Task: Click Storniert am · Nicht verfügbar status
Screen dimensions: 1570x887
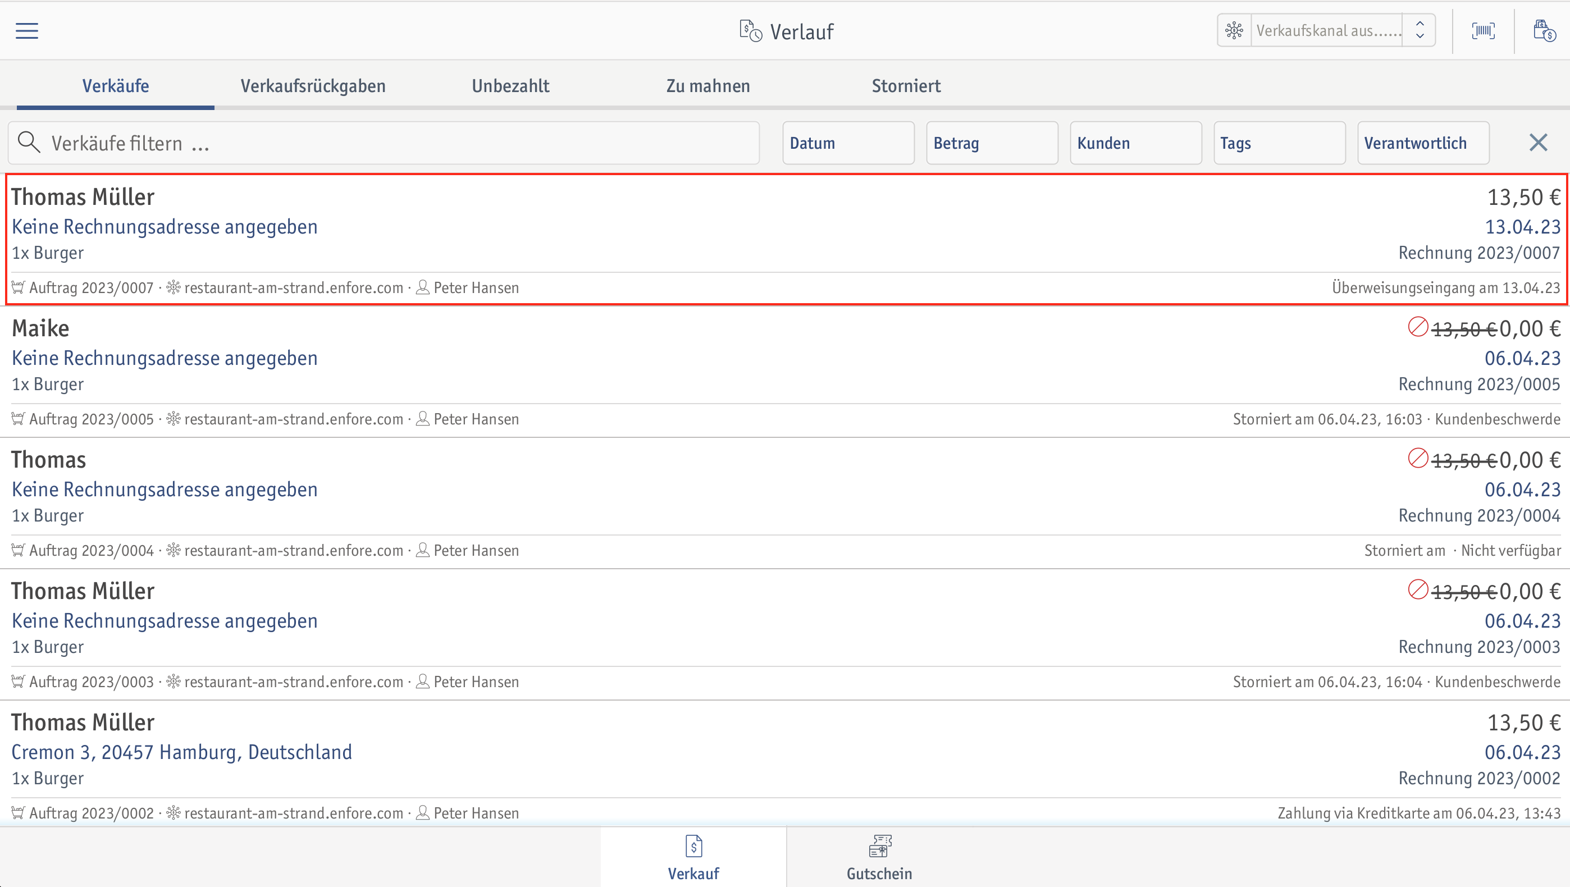Action: (1462, 551)
